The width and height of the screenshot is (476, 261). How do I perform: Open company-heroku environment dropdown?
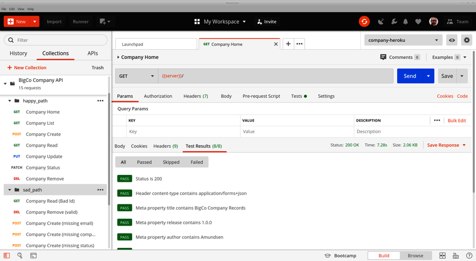coord(403,40)
